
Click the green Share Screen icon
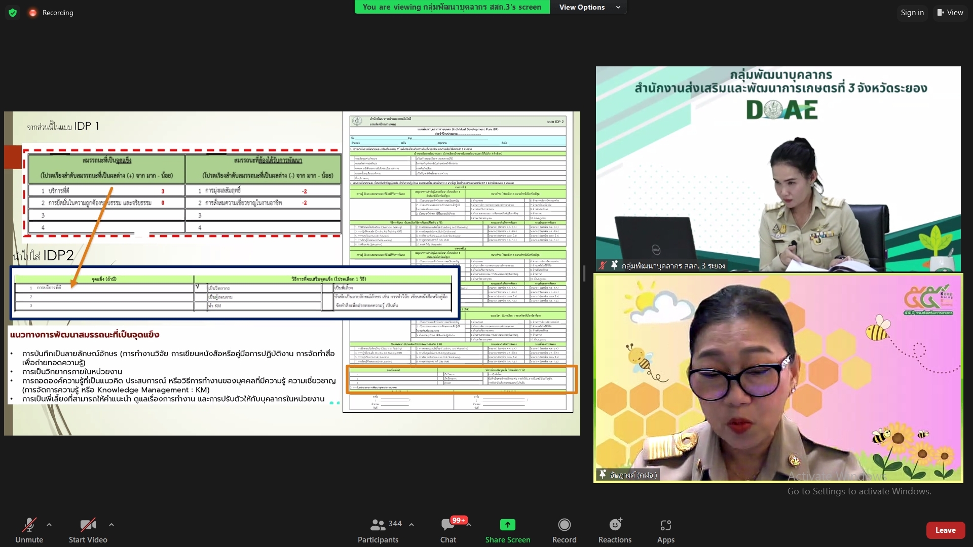click(x=507, y=525)
